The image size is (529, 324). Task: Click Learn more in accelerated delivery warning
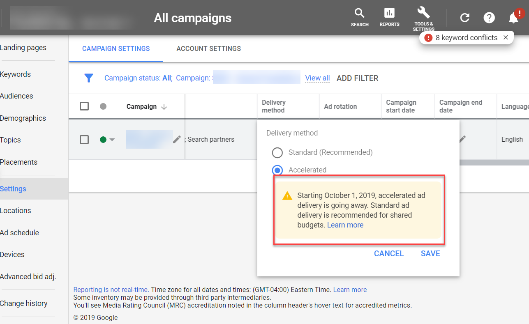[345, 225]
